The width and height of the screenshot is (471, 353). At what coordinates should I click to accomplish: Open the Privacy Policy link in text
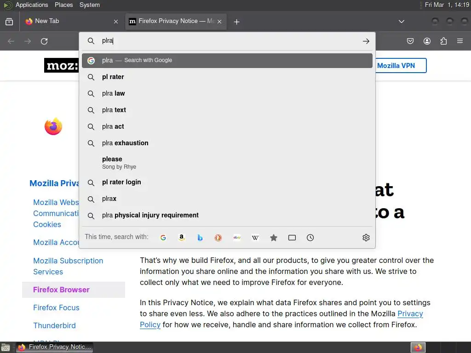coord(410,313)
